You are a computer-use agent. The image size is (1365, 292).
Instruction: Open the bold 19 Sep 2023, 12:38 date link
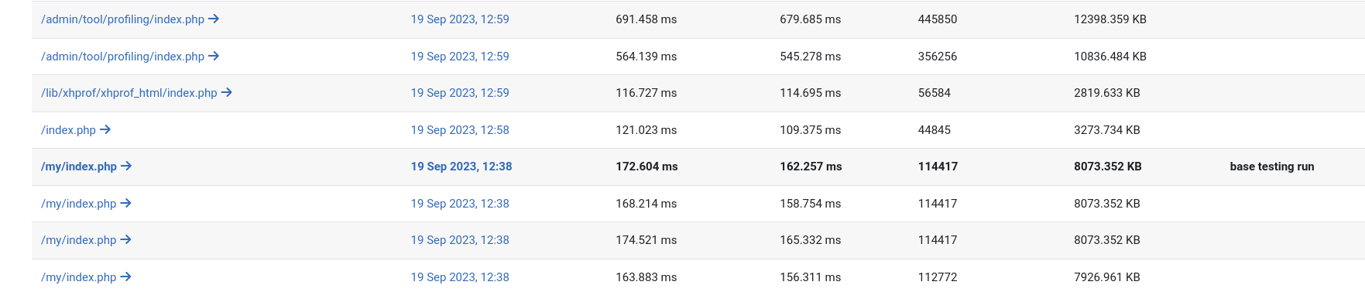tap(461, 167)
